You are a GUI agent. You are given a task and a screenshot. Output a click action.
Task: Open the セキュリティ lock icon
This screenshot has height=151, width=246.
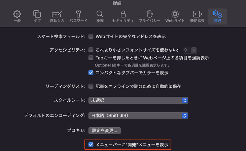[123, 16]
